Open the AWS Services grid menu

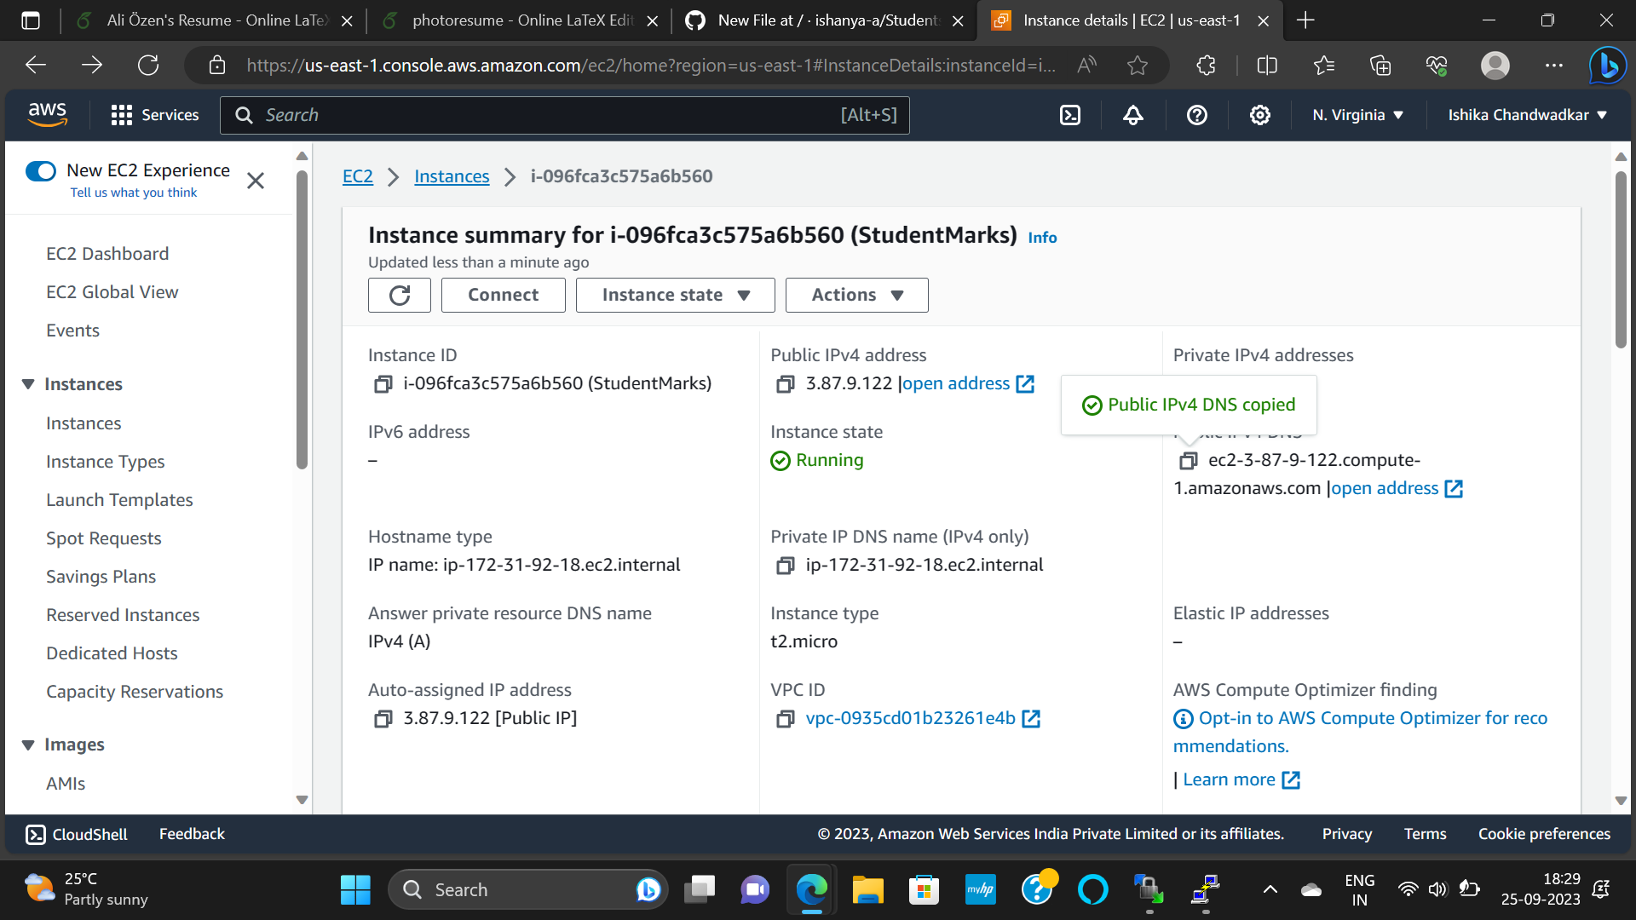[122, 114]
